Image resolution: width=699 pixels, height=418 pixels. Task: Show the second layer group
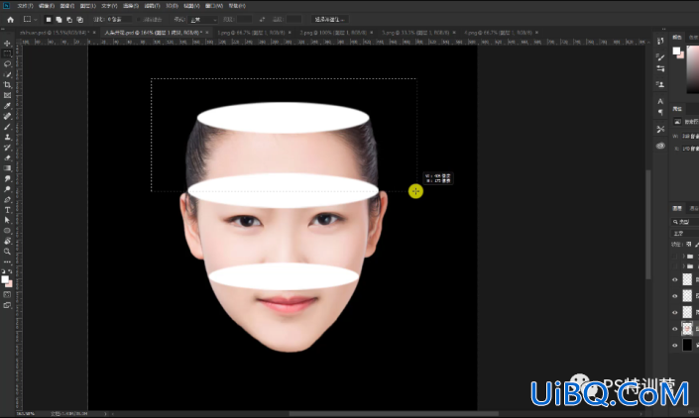674,266
